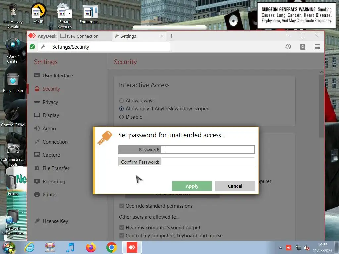Viewport: 339px width, 254px height.
Task: Open the AnyDesk address book icon
Action: (x=303, y=47)
